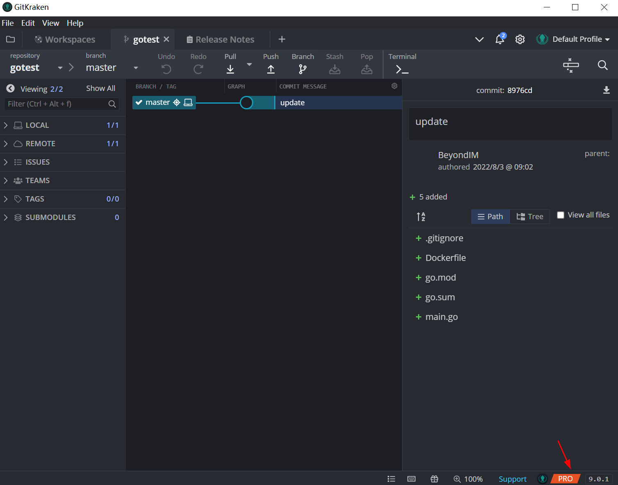Open the command palette wand icon
Image resolution: width=618 pixels, height=485 pixels.
click(571, 65)
